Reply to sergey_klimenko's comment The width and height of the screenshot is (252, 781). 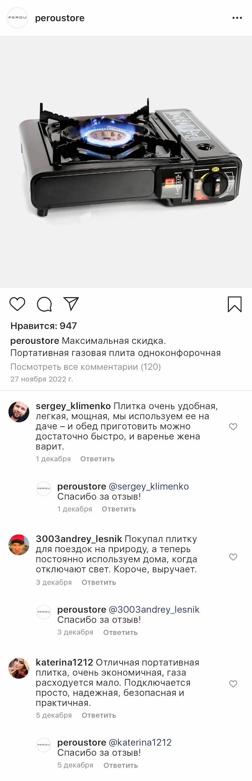coord(97,459)
